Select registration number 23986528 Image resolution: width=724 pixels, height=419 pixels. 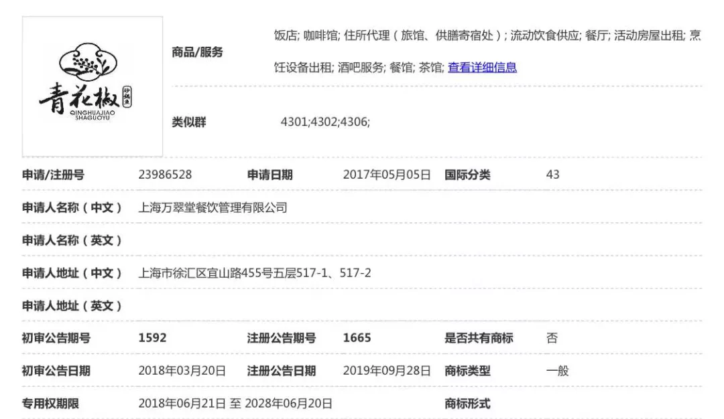pyautogui.click(x=165, y=175)
